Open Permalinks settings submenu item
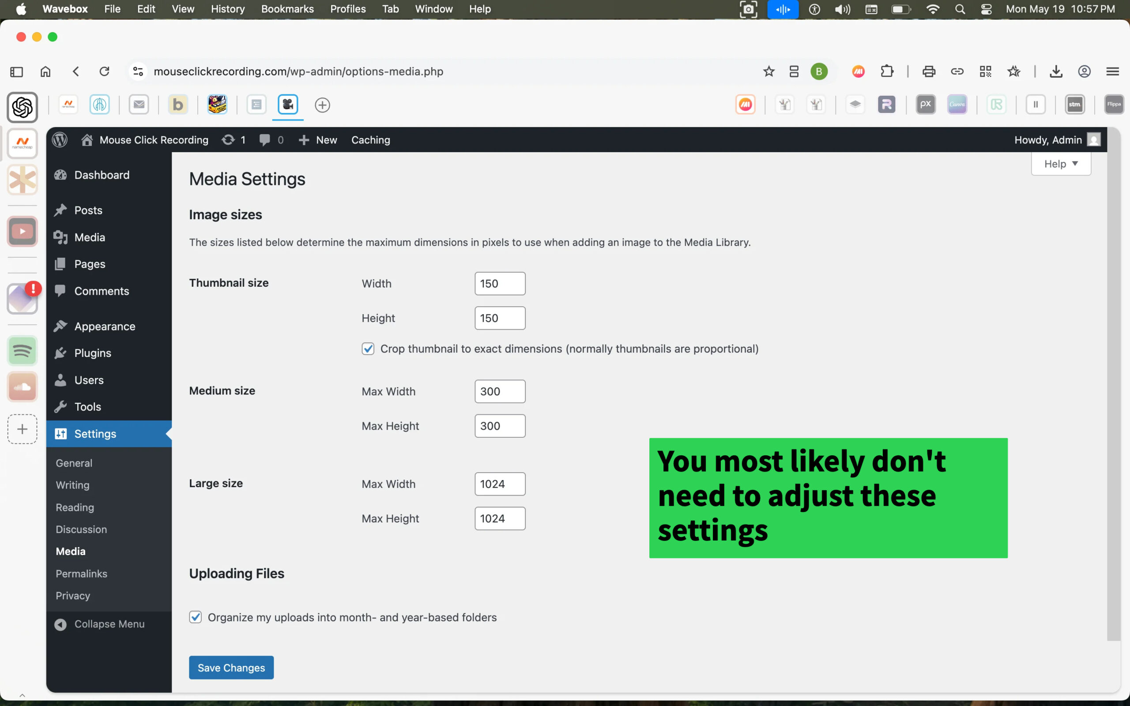This screenshot has height=706, width=1130. point(81,573)
